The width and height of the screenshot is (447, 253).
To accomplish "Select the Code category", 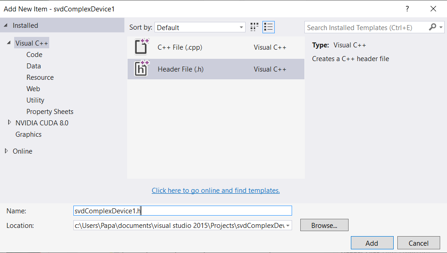I will tap(34, 55).
